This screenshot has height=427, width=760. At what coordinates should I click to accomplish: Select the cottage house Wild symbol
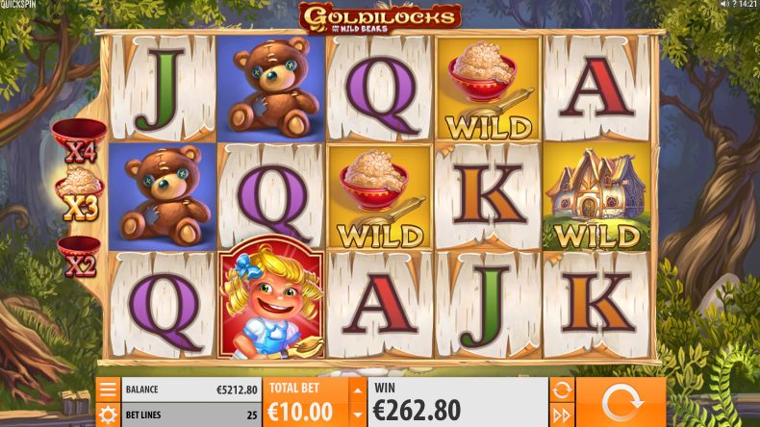tap(596, 197)
